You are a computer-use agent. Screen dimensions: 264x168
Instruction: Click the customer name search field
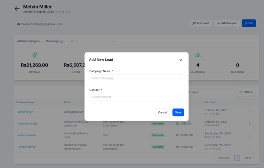click(x=211, y=92)
